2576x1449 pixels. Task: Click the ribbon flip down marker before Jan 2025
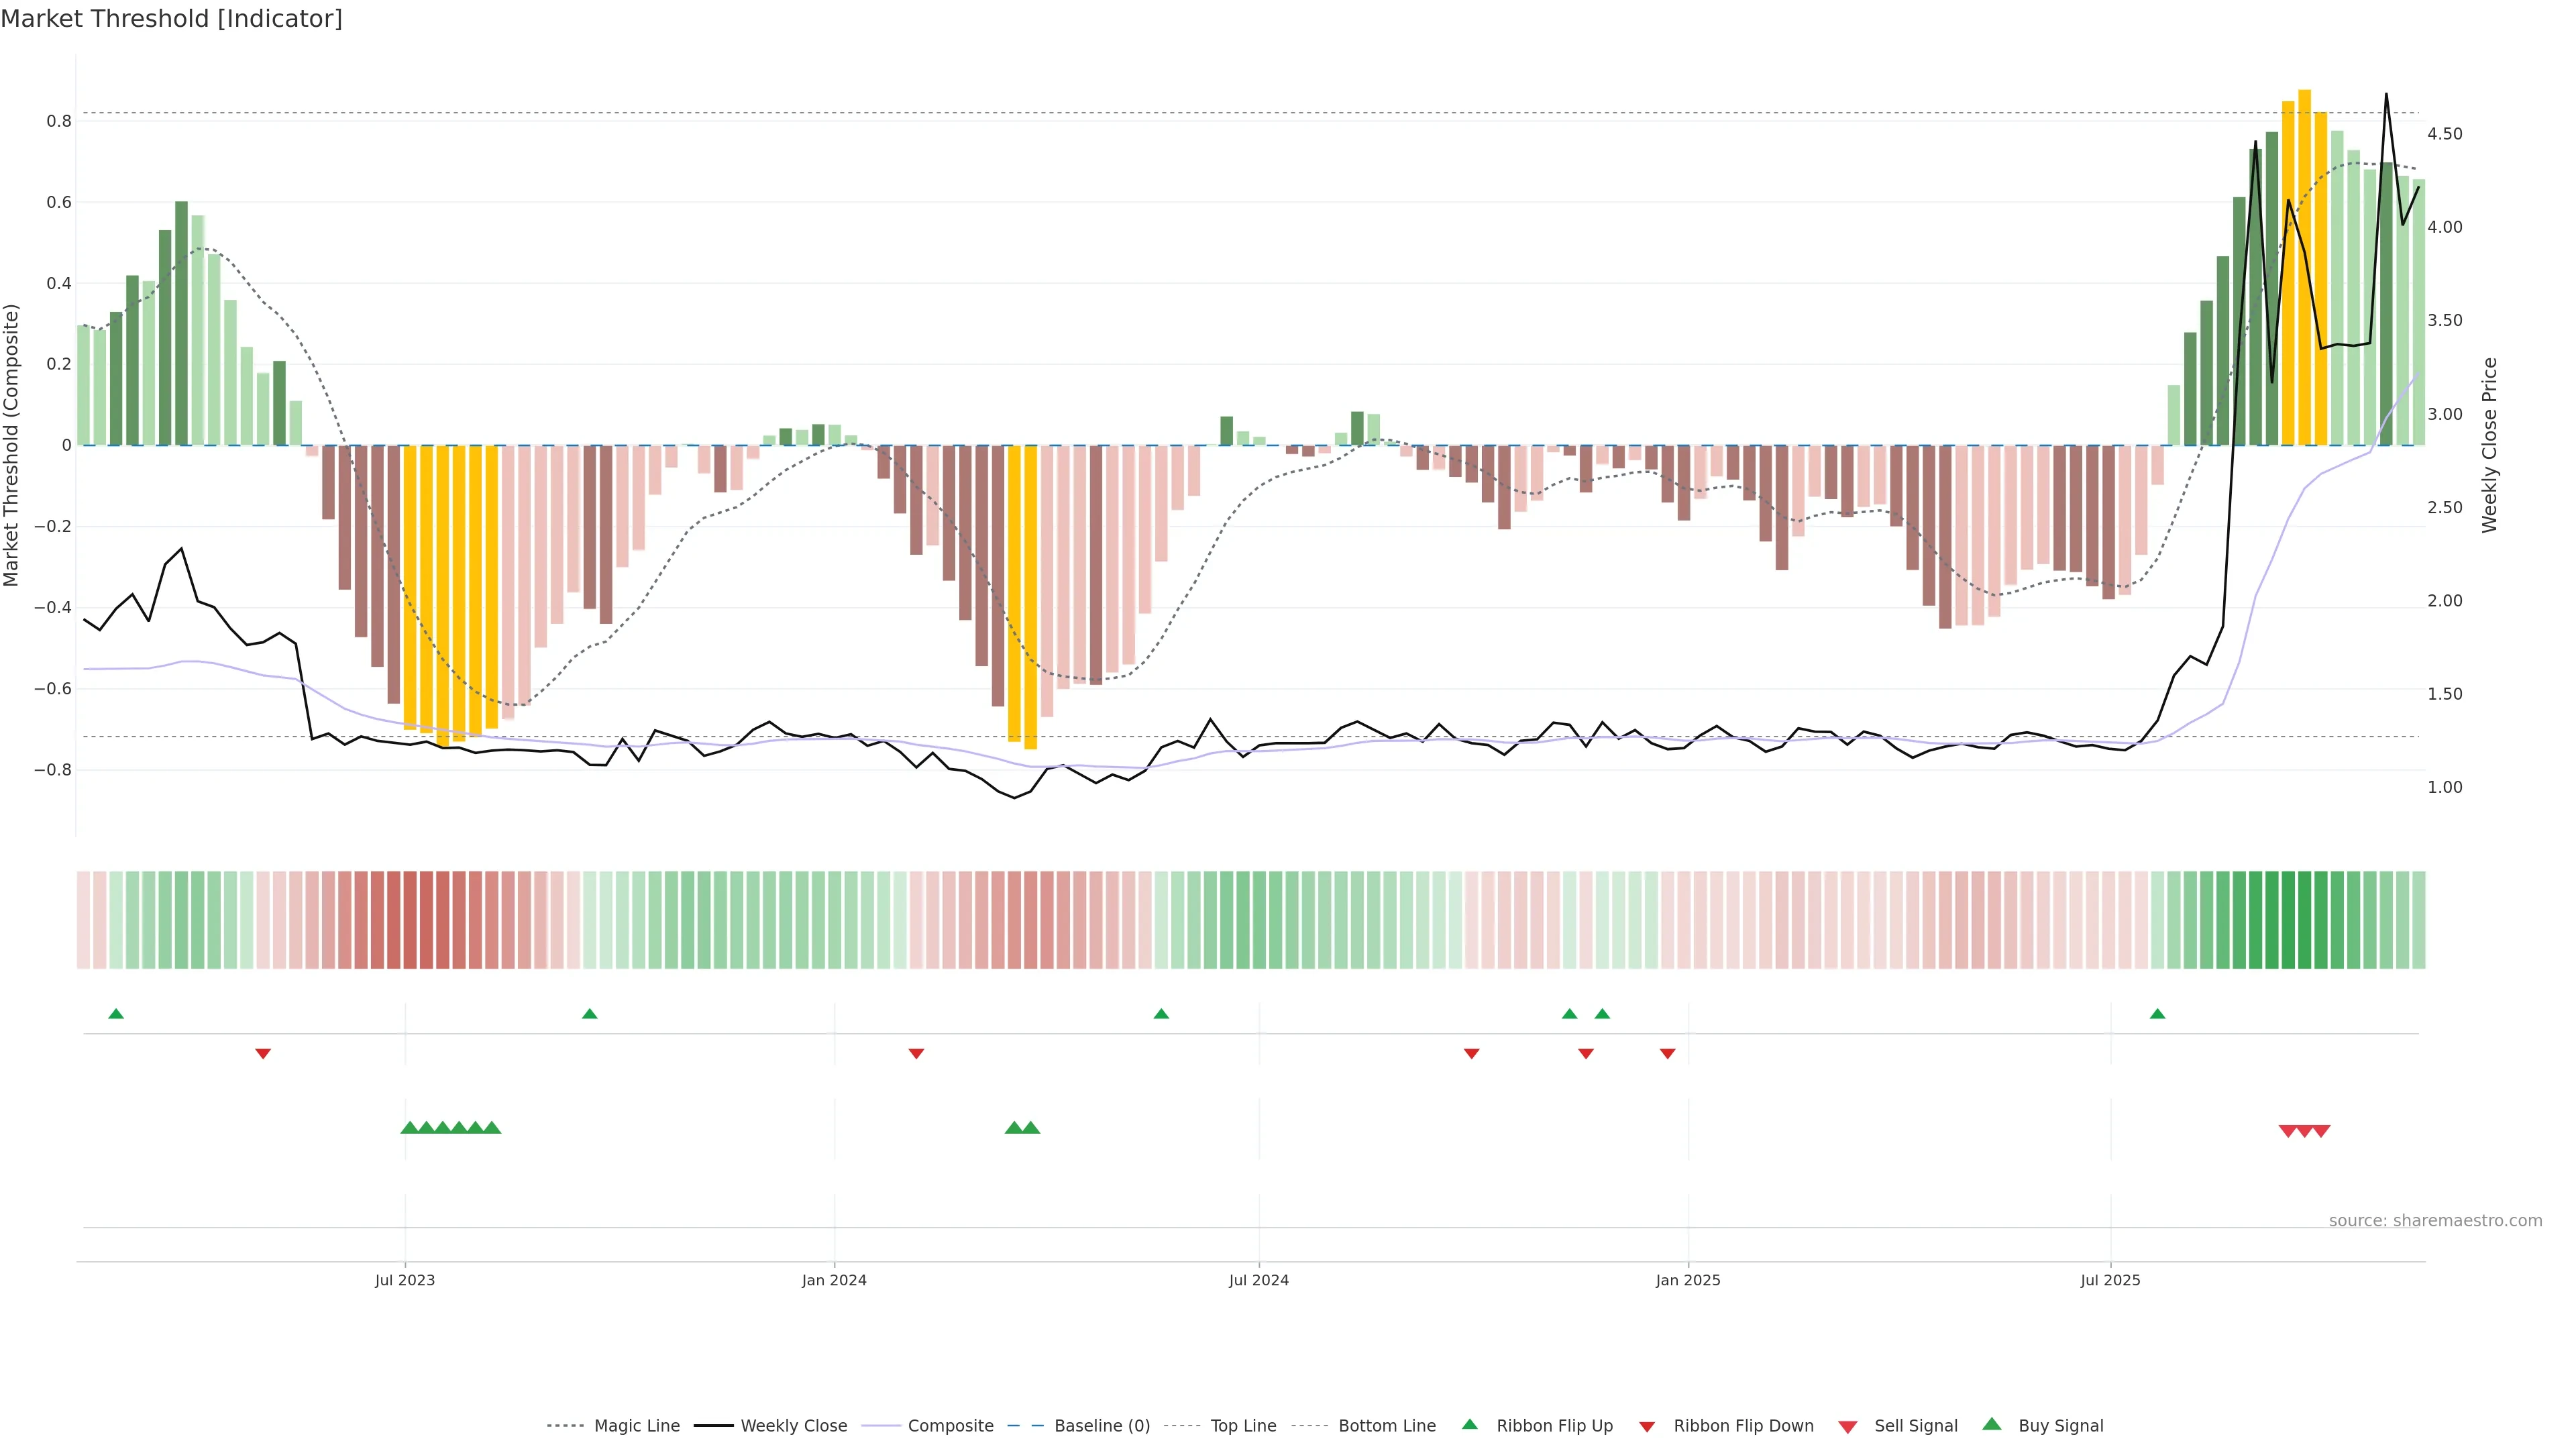click(1667, 1053)
